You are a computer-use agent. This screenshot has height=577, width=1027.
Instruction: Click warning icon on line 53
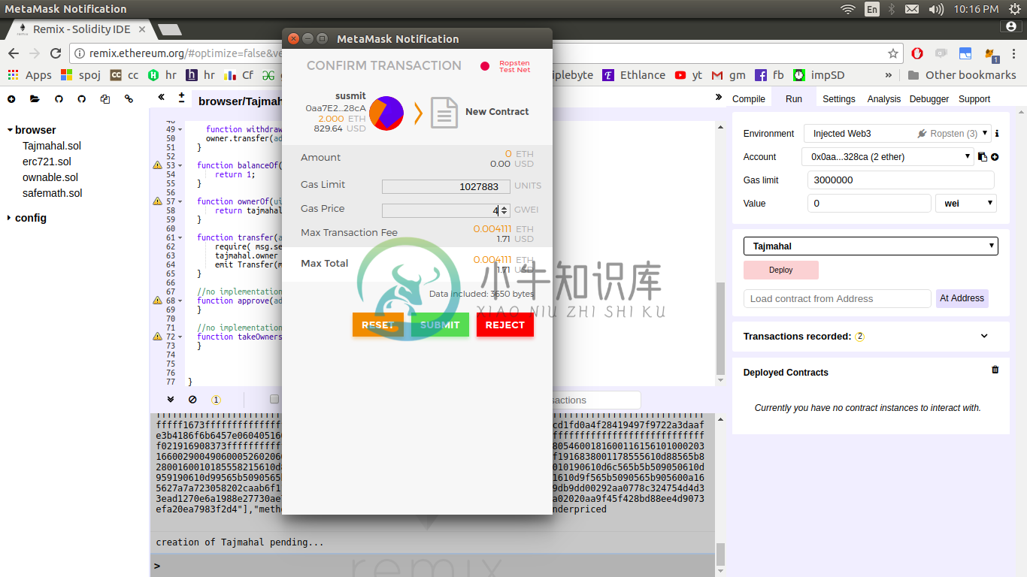[157, 165]
